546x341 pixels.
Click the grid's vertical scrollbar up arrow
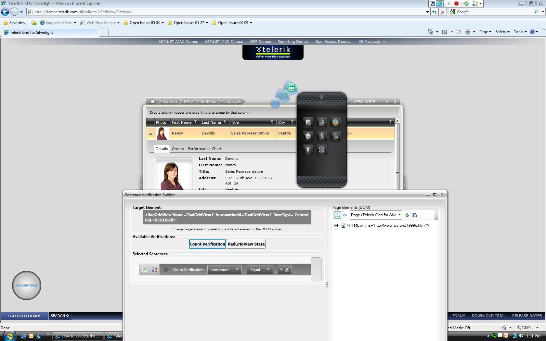pyautogui.click(x=397, y=121)
